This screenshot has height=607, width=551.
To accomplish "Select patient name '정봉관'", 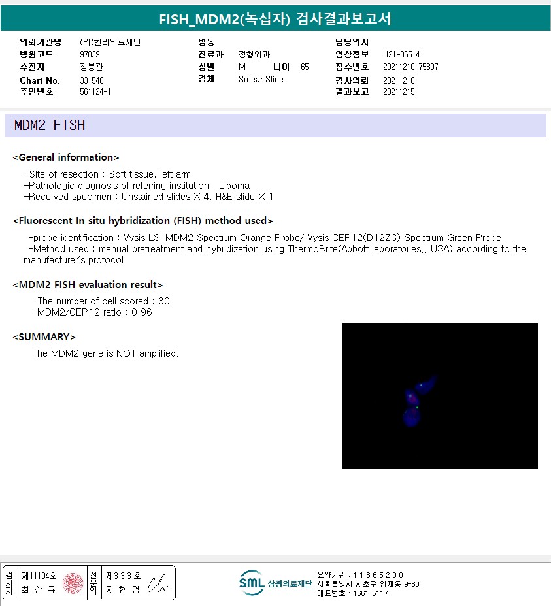I will pos(92,67).
